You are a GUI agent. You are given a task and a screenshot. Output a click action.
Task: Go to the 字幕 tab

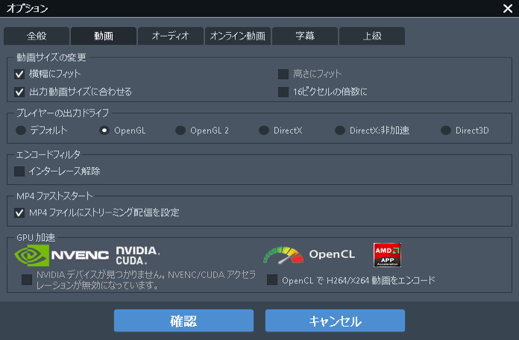(304, 36)
